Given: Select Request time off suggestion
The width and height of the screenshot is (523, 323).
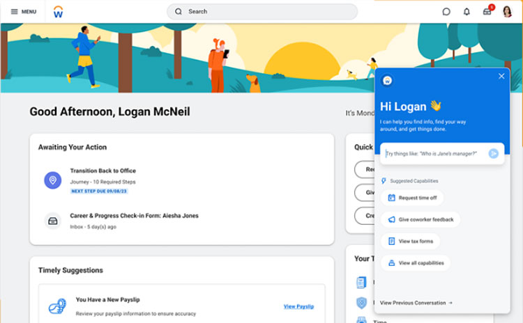Looking at the screenshot, I should 412,198.
